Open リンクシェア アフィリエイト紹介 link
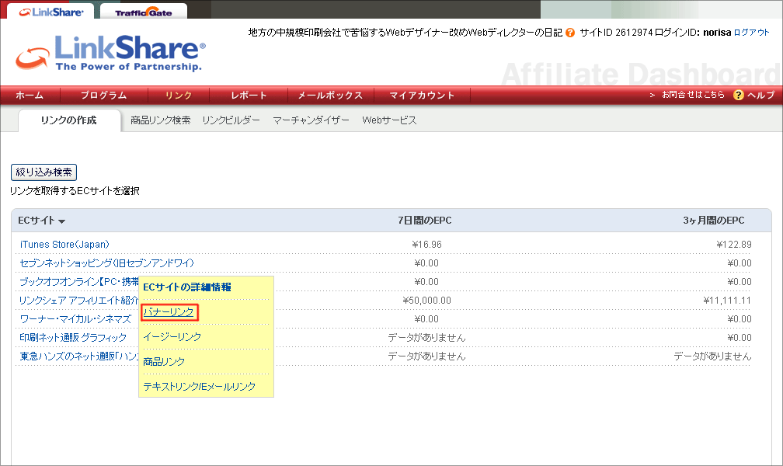 click(x=79, y=300)
